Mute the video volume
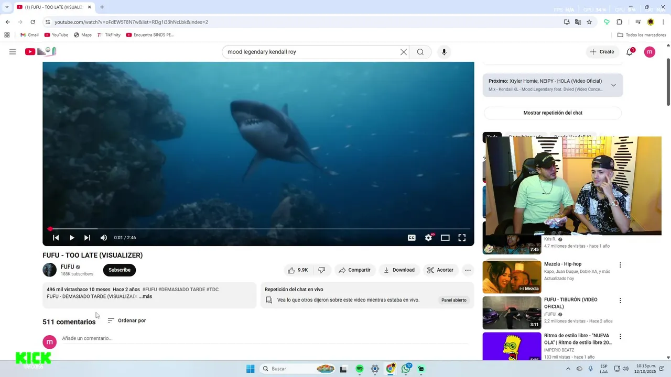 [104, 238]
